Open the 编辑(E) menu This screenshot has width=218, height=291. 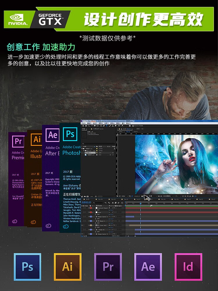tap(89, 123)
